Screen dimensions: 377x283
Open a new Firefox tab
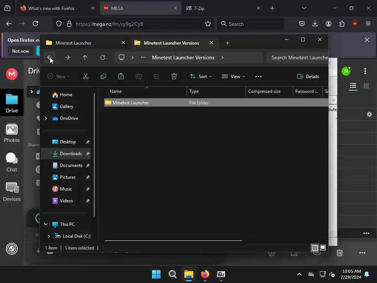point(272,8)
